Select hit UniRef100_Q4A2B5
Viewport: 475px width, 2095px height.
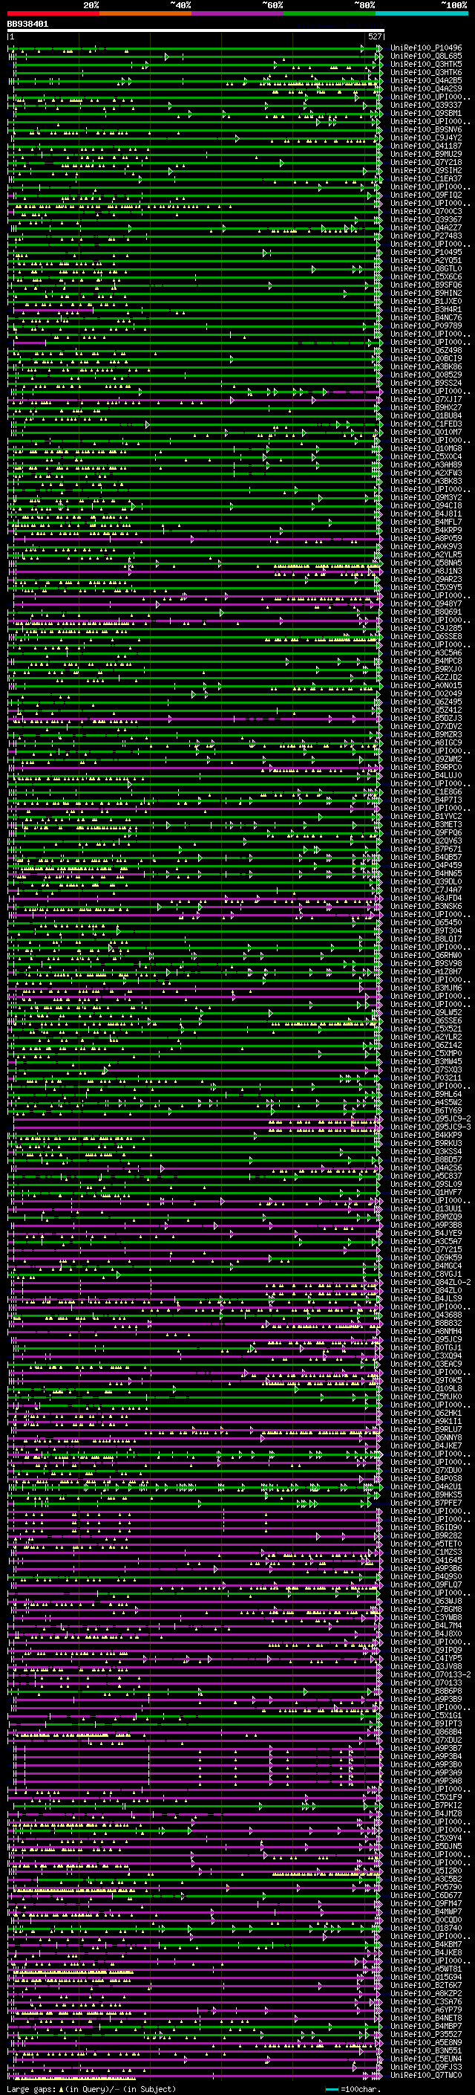426,80
